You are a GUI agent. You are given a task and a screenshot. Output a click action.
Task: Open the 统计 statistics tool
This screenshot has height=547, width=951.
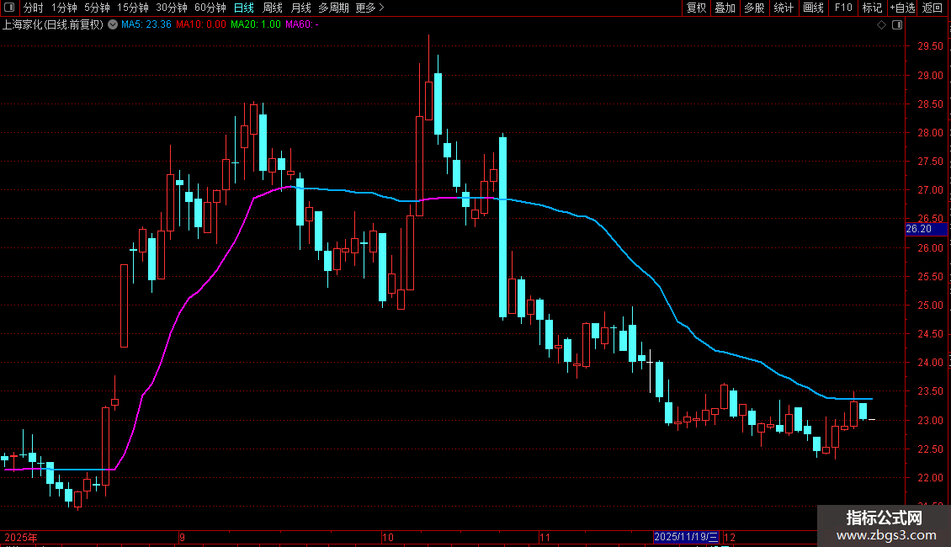coord(784,8)
